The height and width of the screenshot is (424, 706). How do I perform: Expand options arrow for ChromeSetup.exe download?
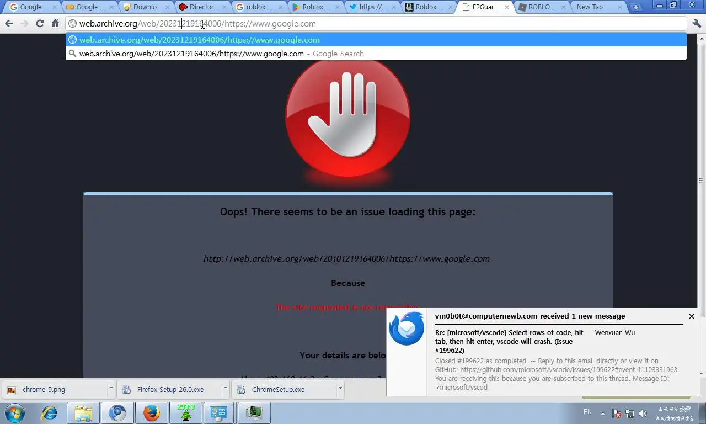click(x=340, y=389)
